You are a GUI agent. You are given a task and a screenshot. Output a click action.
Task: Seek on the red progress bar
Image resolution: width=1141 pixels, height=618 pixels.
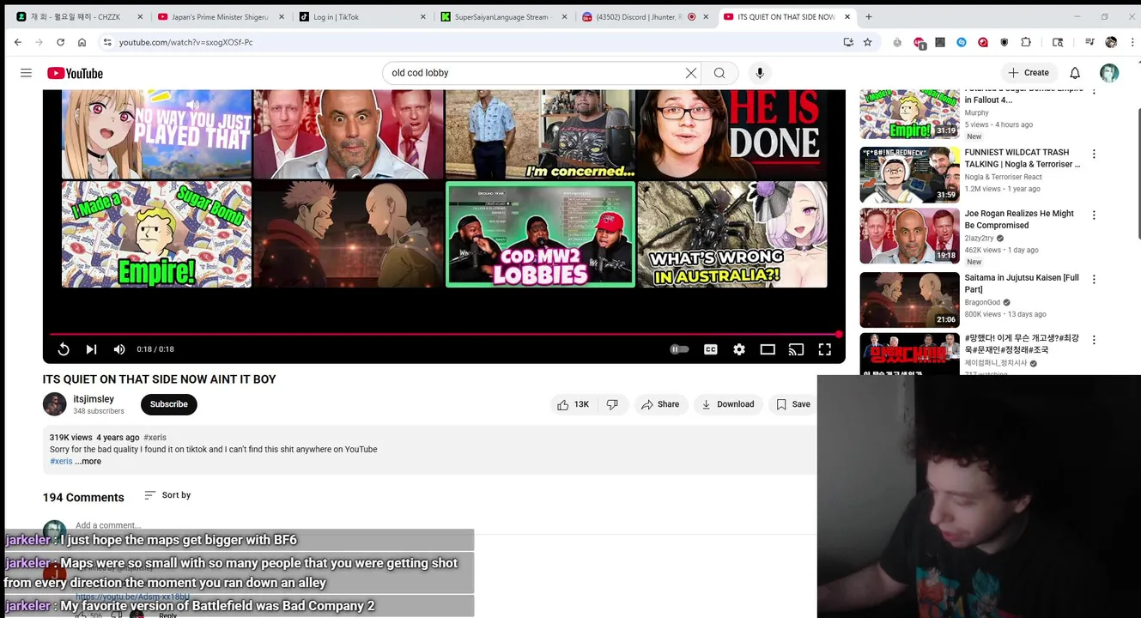coord(445,334)
